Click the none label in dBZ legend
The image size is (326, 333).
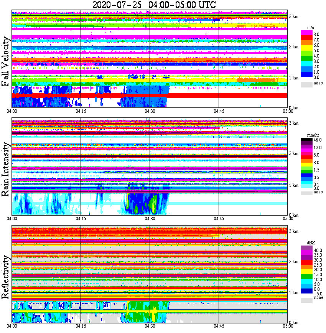318,298
